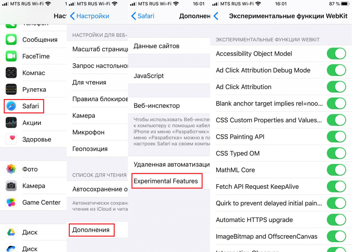Open the Messages app icon
The image size is (352, 252).
[x=11, y=40]
